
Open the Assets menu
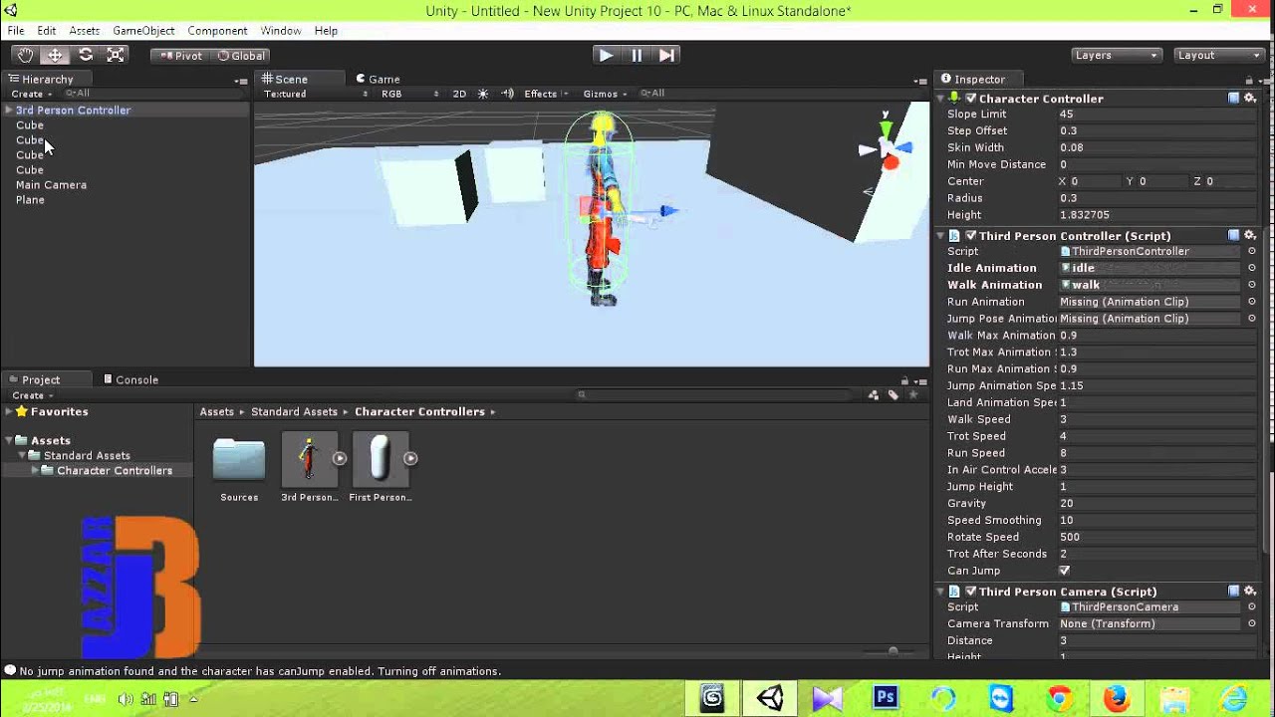tap(84, 31)
